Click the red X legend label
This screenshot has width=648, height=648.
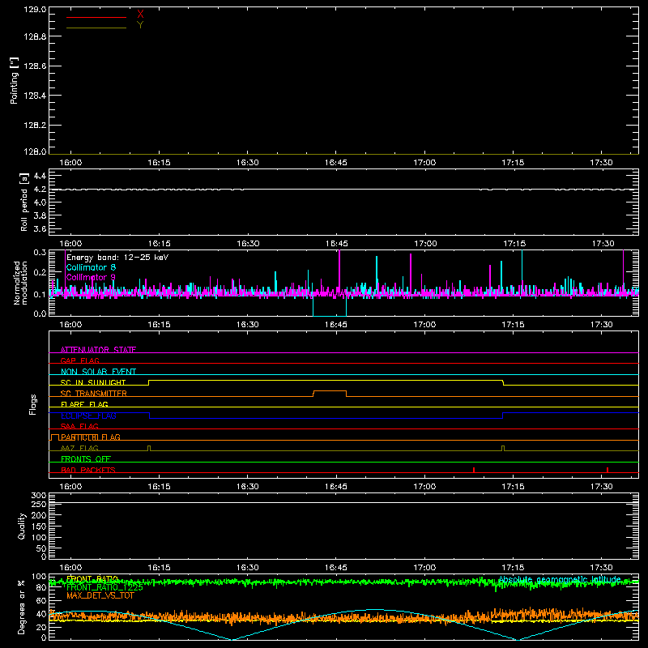(140, 15)
